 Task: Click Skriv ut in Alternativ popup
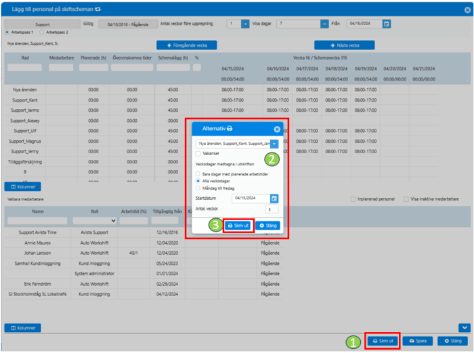pyautogui.click(x=238, y=226)
